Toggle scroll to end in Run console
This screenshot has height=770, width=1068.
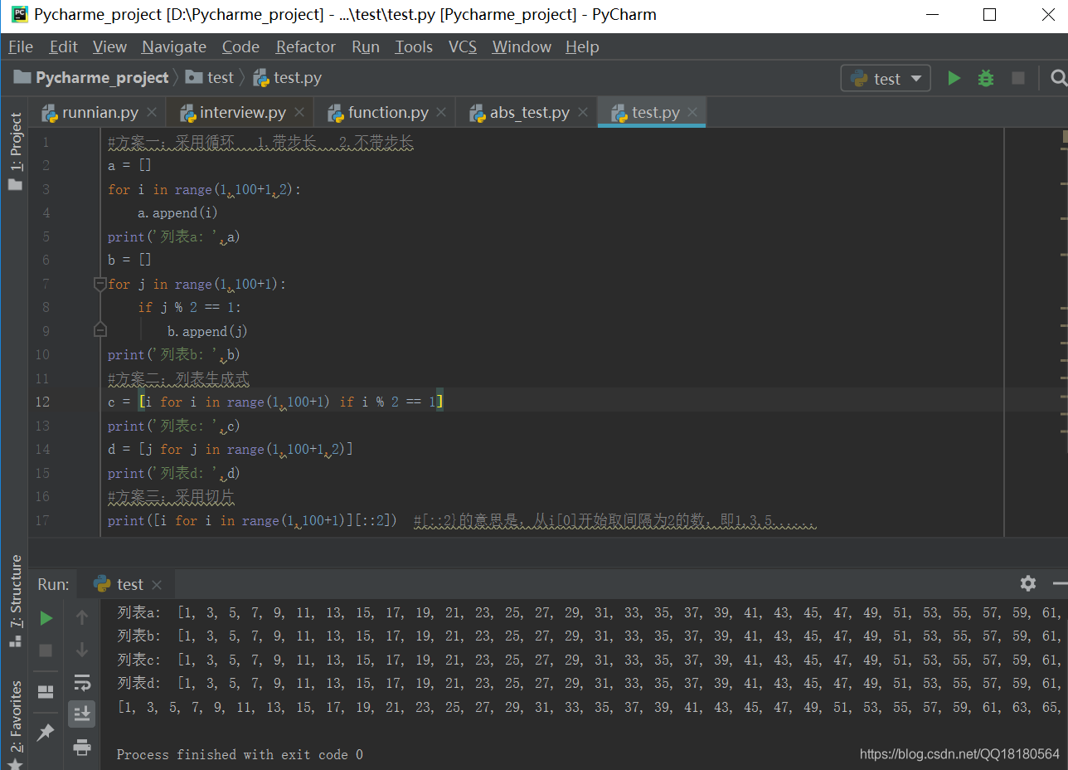82,714
